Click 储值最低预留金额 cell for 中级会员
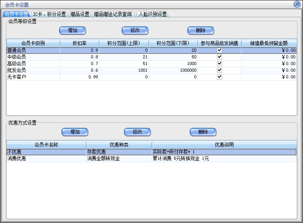This screenshot has height=223, width=303. point(269,57)
